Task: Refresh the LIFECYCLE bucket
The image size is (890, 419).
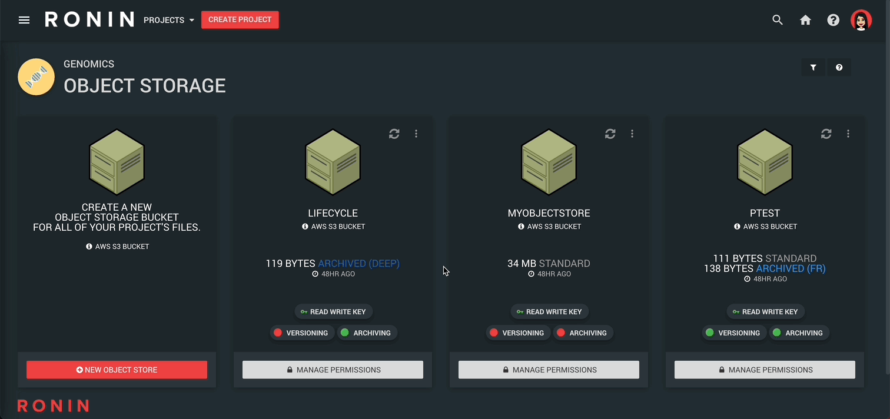Action: pos(394,134)
